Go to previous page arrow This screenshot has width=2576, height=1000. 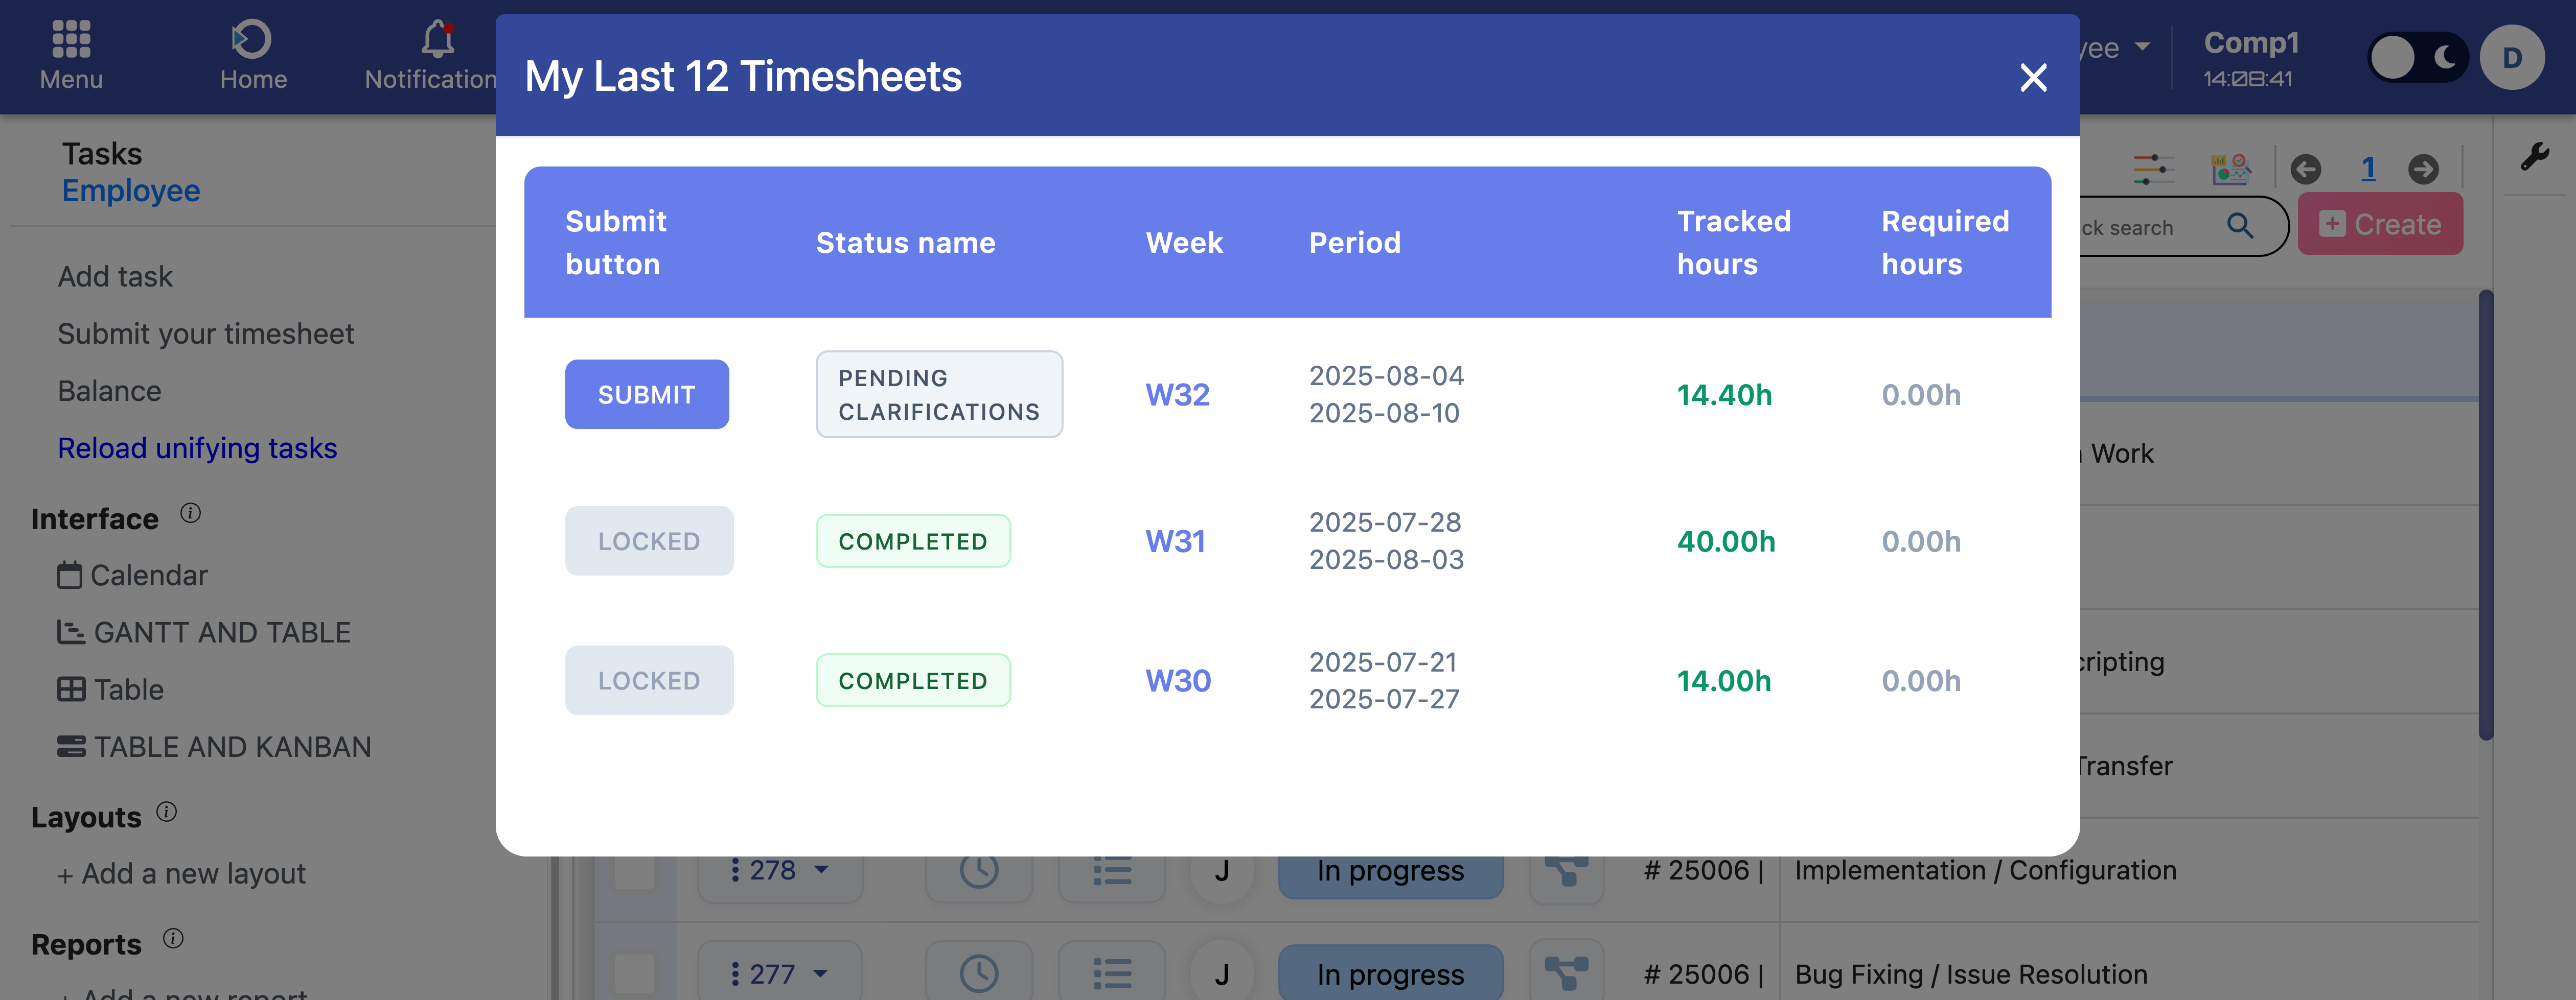pyautogui.click(x=2306, y=169)
